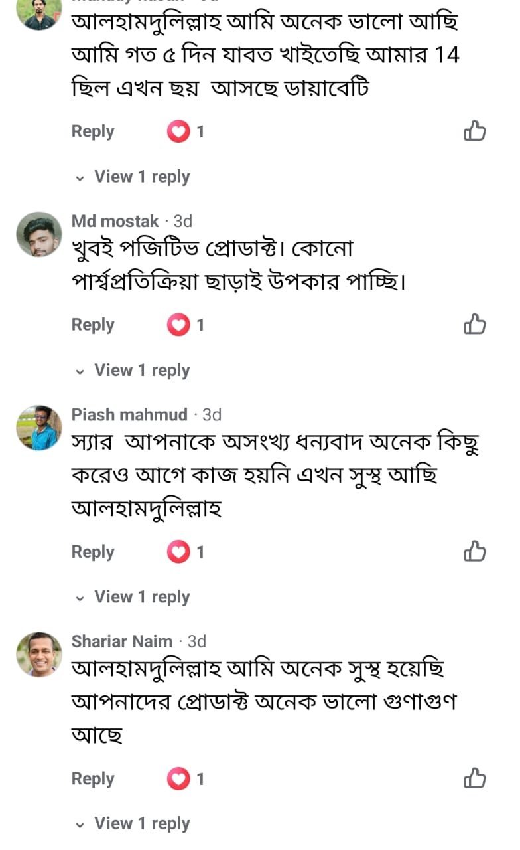This screenshot has width=520, height=850.
Task: Tap thumbs-up on Piash mahmud's comment
Action: [x=475, y=551]
